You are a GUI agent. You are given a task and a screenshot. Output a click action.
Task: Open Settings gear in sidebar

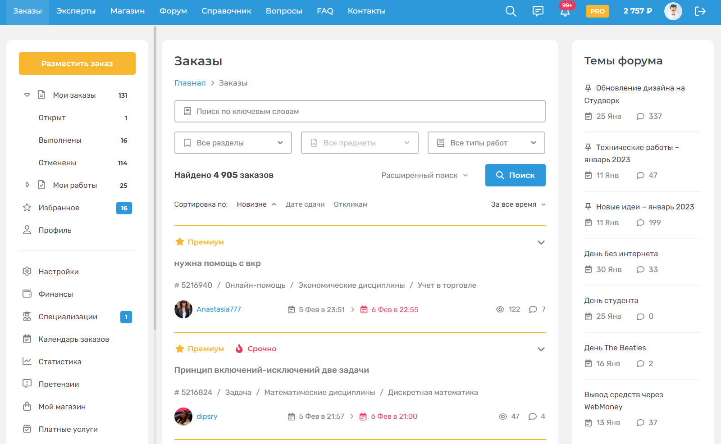[x=27, y=272]
